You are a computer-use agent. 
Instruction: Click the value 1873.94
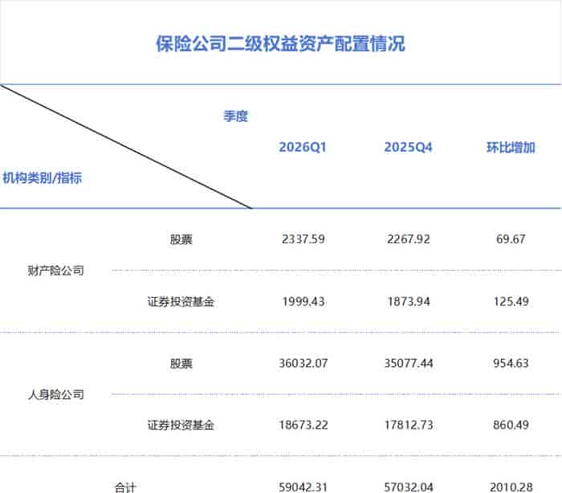[x=409, y=302]
